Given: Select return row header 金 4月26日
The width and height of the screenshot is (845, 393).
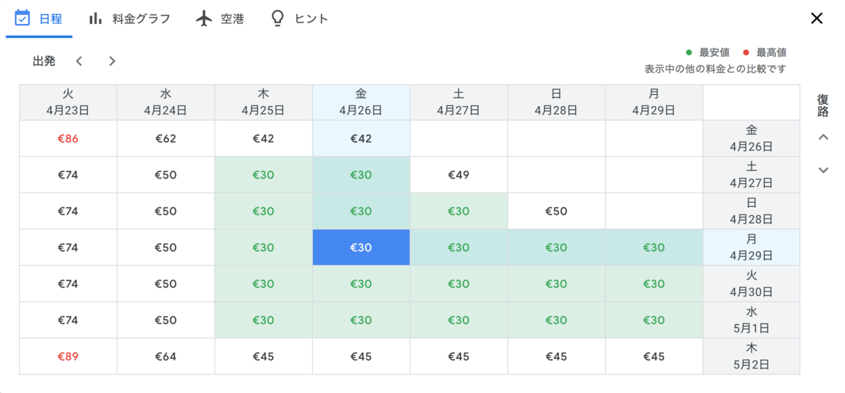Looking at the screenshot, I should click(x=751, y=138).
